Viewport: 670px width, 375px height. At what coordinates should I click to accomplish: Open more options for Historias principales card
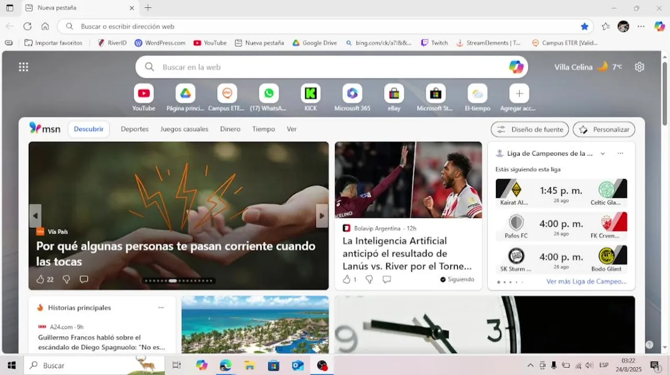161,307
